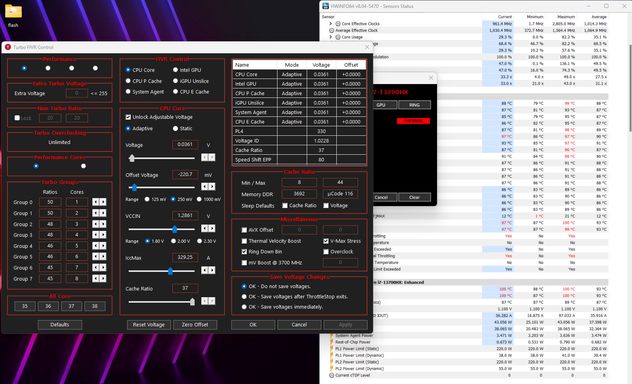Click the lightning icon for PL2 Power Limit (Dynamic)
The image size is (632, 384).
[332, 369]
